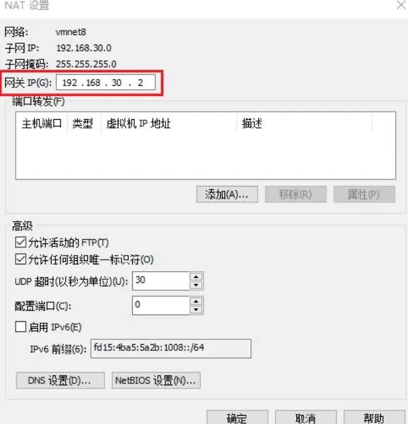The height and width of the screenshot is (424, 408).
Task: Click the 配置端口 value field
Action: point(161,305)
